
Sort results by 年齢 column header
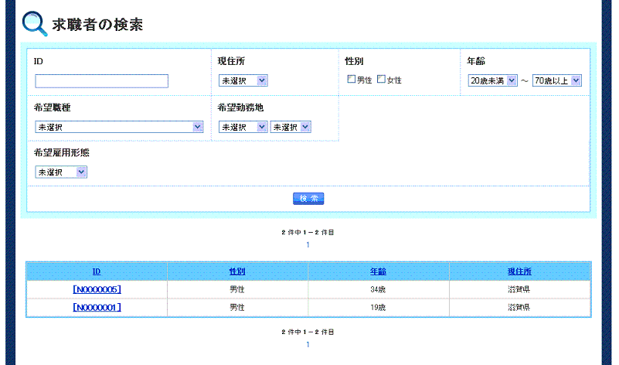(x=378, y=271)
